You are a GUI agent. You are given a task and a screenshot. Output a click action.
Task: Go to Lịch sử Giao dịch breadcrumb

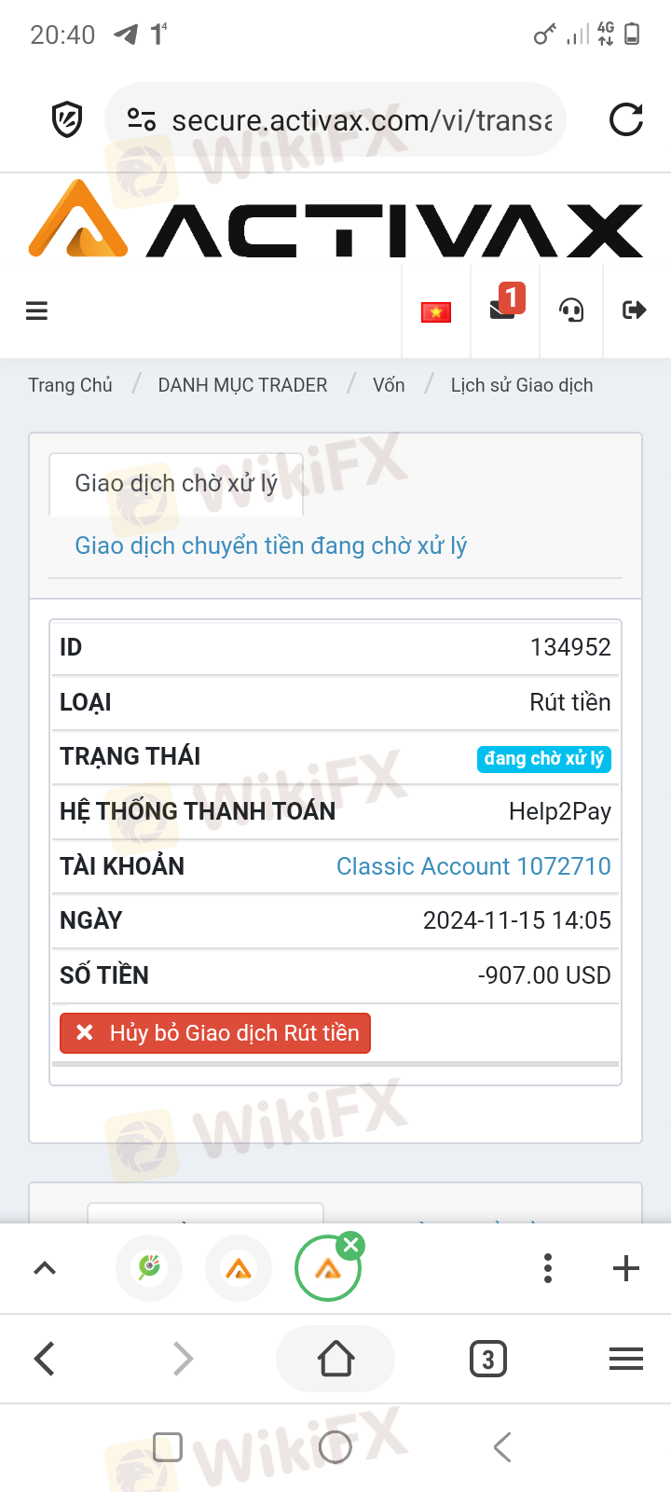tap(522, 385)
